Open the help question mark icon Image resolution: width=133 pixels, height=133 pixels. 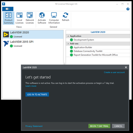[x=128, y=9]
